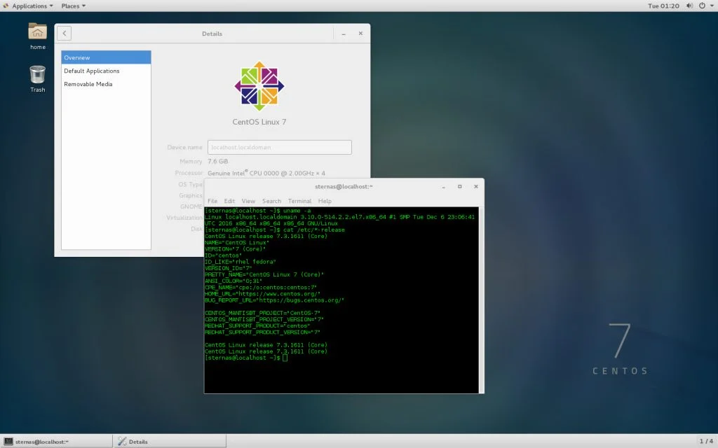The width and height of the screenshot is (718, 448).
Task: Expand system menu arrow beside power icon
Action: click(x=711, y=6)
